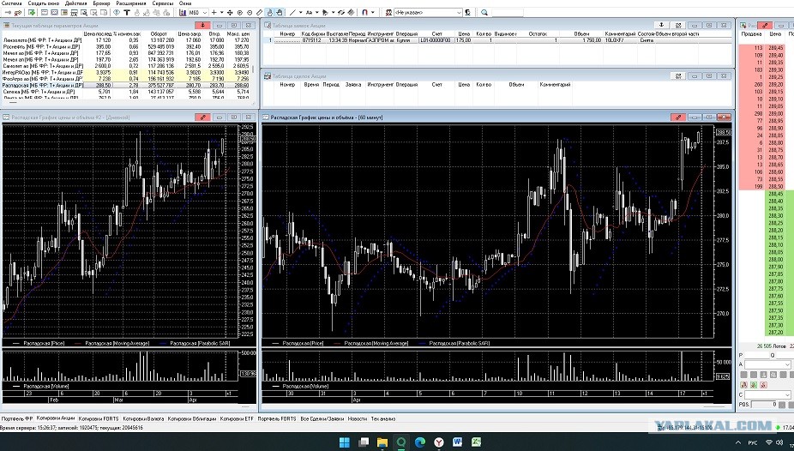The image size is (794, 451).
Task: Open the chart icon left of M60
Action: pos(183,12)
